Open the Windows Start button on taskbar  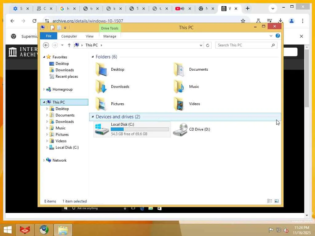pyautogui.click(x=8, y=230)
